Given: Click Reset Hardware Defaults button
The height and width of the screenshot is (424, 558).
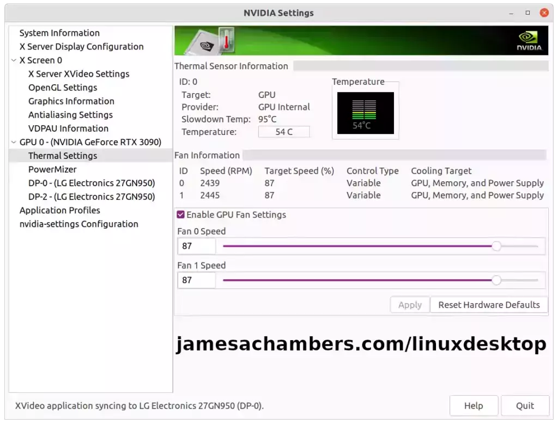Looking at the screenshot, I should pos(489,305).
